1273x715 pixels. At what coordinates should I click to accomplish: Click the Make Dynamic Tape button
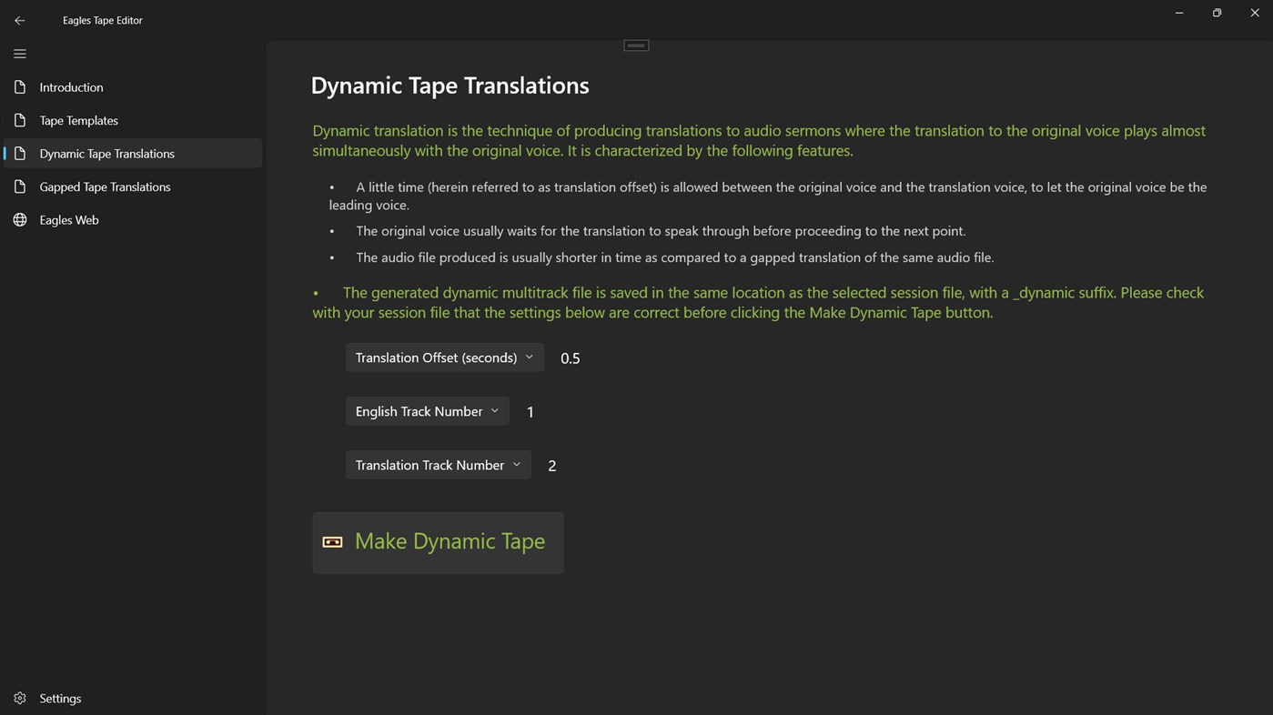pyautogui.click(x=438, y=541)
